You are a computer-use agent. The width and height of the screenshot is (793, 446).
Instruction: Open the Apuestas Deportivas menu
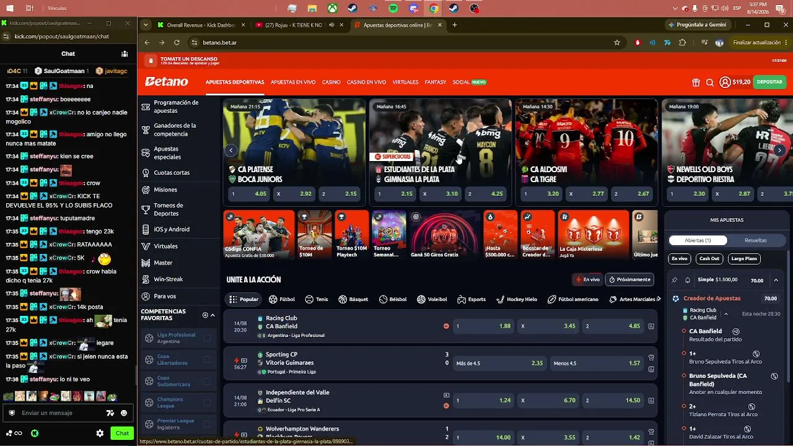point(235,82)
